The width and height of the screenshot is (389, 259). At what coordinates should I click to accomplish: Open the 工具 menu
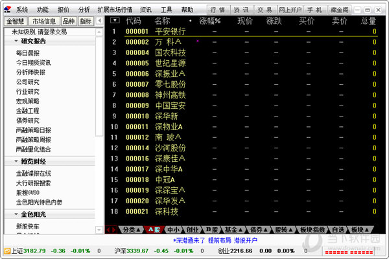coord(166,10)
